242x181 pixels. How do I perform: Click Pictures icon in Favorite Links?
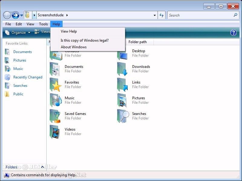tap(7, 60)
